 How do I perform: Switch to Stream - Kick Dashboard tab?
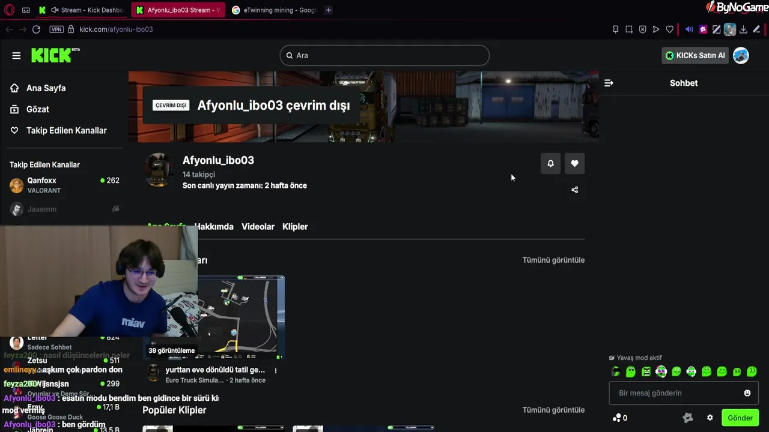[81, 10]
